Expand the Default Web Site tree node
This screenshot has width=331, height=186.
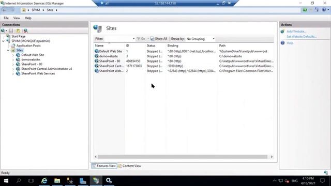tap(13, 55)
